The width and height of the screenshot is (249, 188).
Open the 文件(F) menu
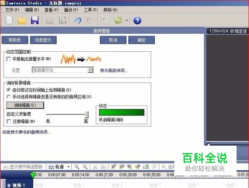[x=12, y=10]
